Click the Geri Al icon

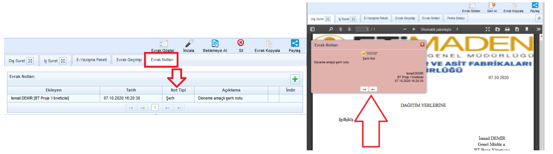coord(492,5)
